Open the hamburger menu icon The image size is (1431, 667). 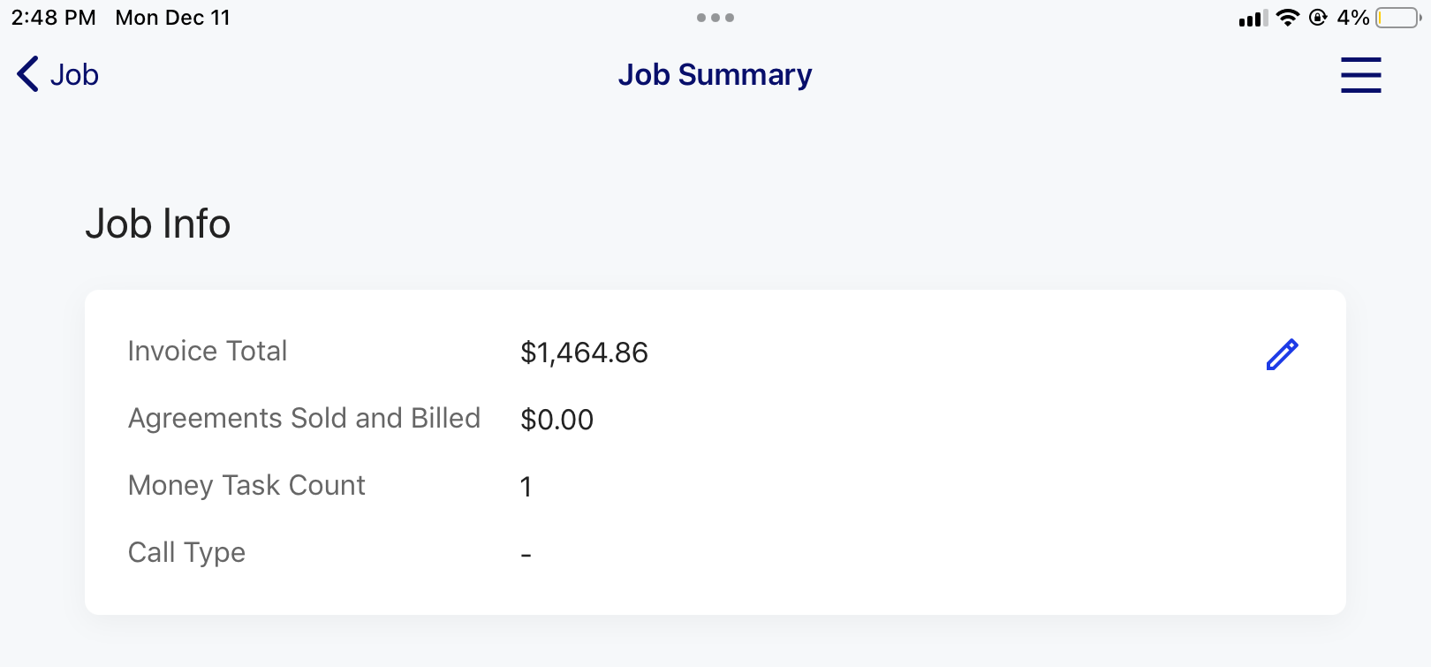[x=1360, y=74]
